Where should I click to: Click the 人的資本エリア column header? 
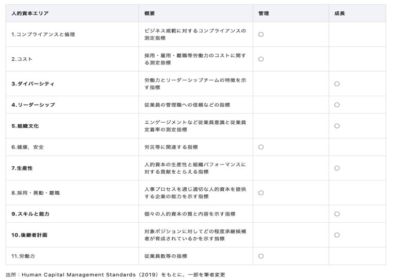point(30,13)
